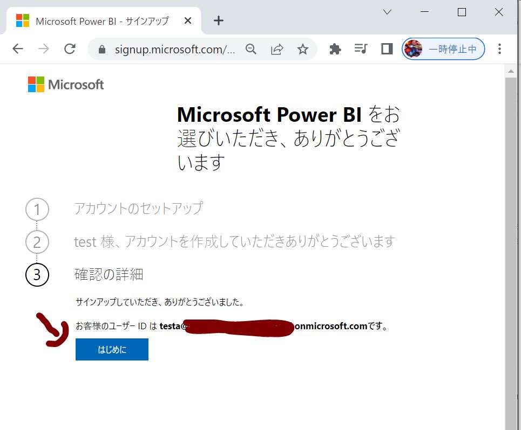The height and width of the screenshot is (430, 521).
Task: Click the 確認の詳細 step heading
Action: (109, 274)
